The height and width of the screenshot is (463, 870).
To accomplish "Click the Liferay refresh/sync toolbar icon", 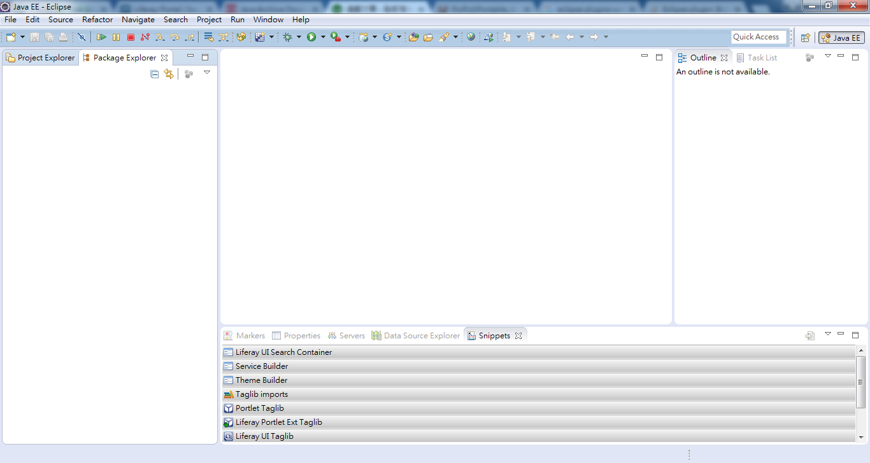I will 241,37.
